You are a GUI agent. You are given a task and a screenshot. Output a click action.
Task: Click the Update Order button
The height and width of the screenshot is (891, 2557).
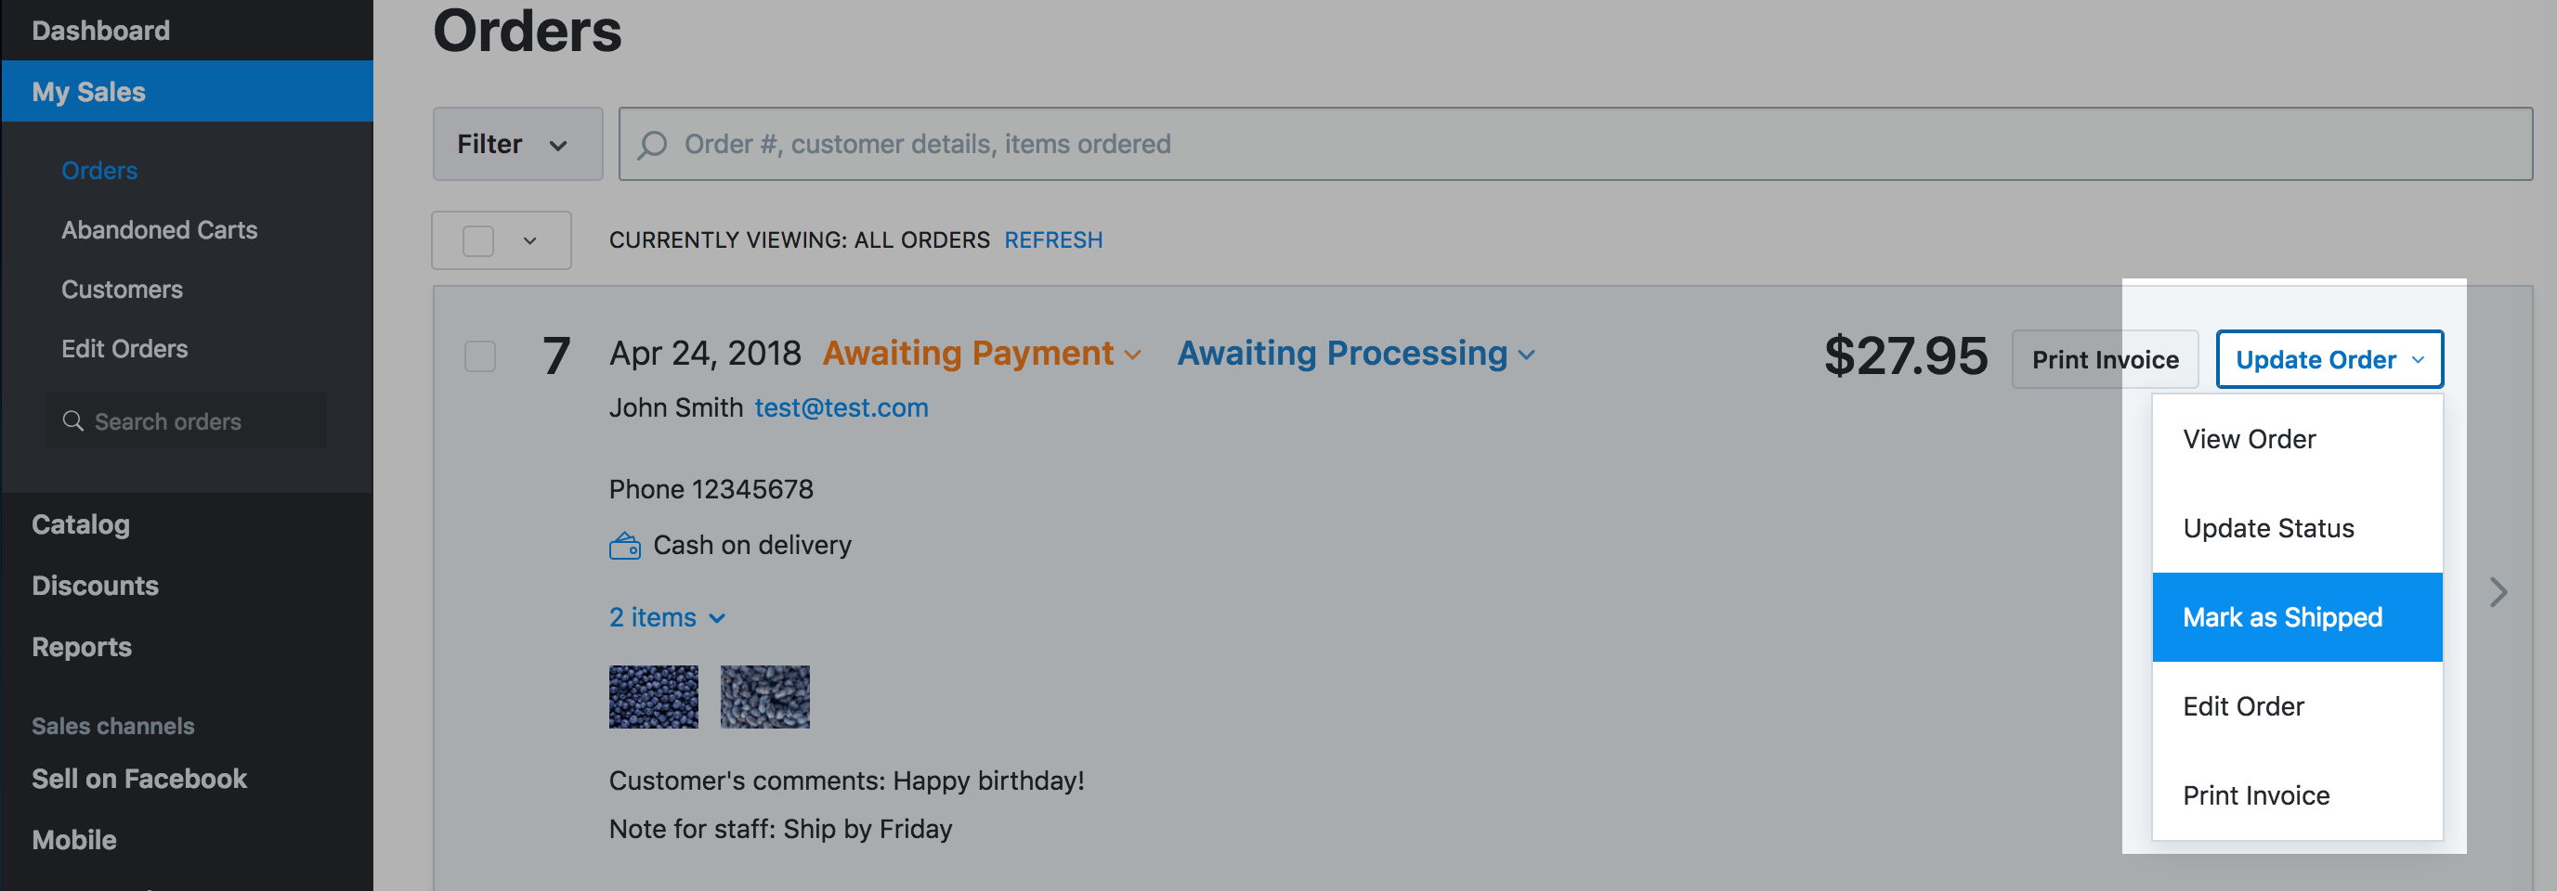pos(2328,359)
